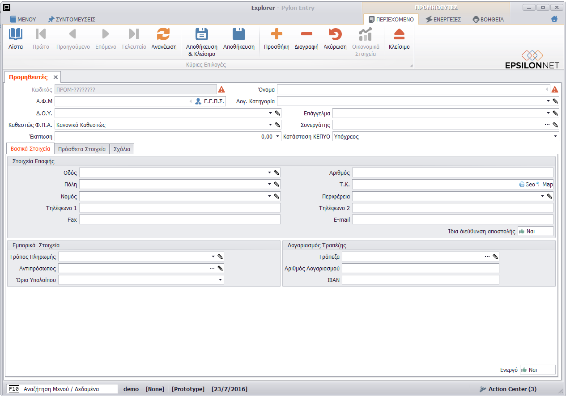Image resolution: width=566 pixels, height=396 pixels.
Task: Click the Ανανέωση refresh icon
Action: click(164, 34)
